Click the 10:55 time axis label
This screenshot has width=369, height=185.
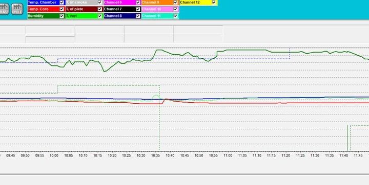click(213, 155)
